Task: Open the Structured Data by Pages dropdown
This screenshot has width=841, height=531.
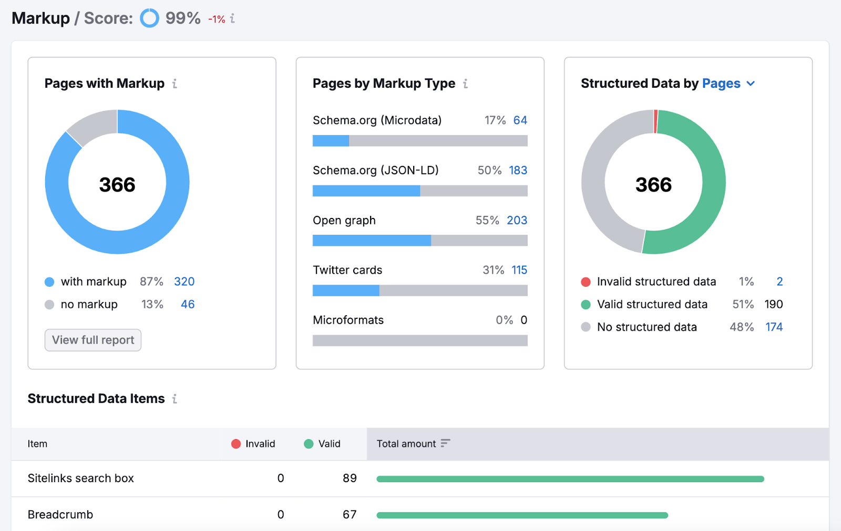Action: (729, 84)
